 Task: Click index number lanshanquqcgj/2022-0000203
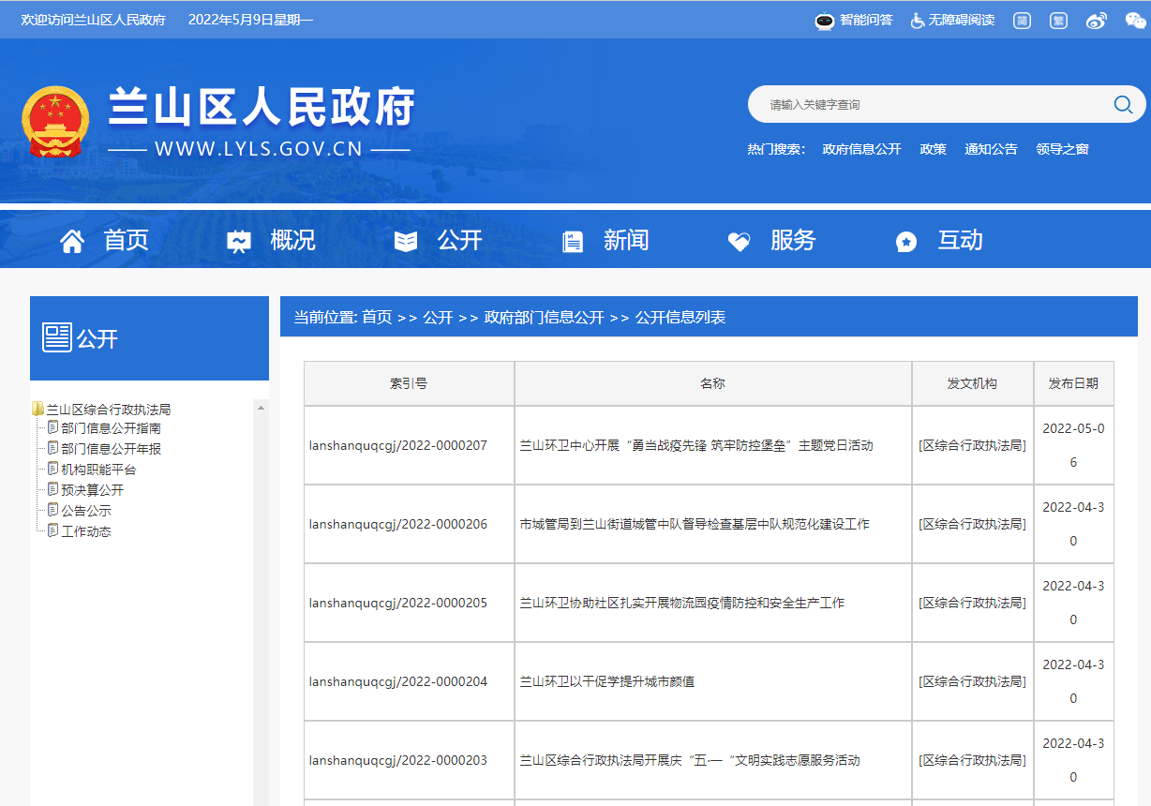pyautogui.click(x=398, y=760)
